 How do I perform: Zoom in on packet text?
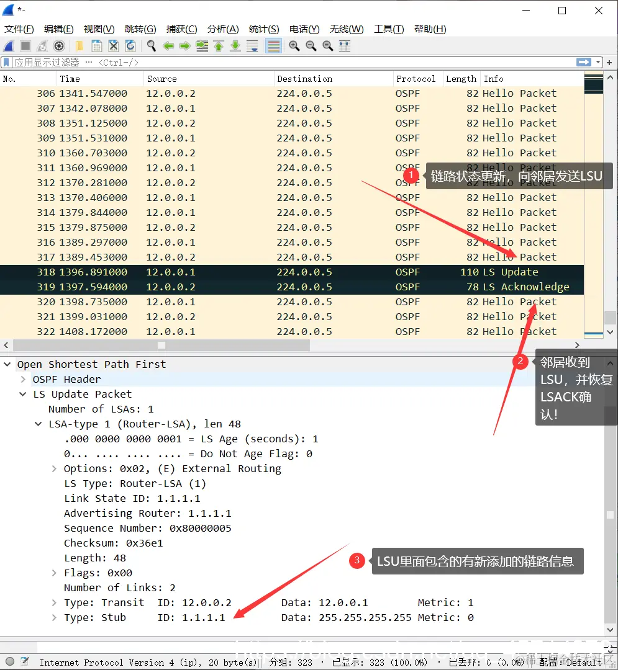pyautogui.click(x=294, y=46)
